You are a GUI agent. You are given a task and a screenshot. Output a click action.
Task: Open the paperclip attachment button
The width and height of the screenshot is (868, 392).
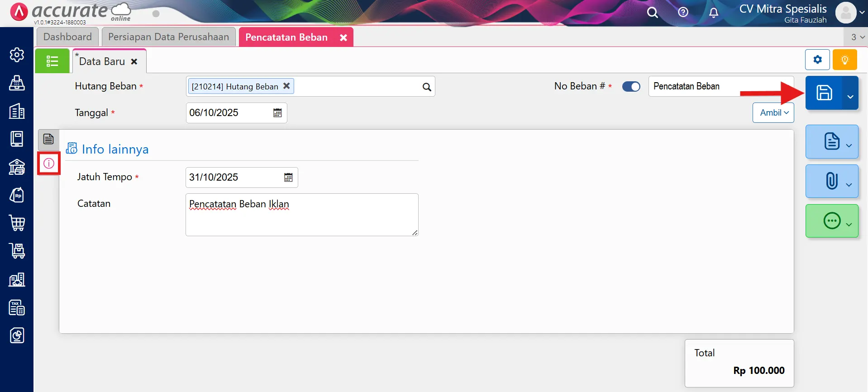pos(831,181)
